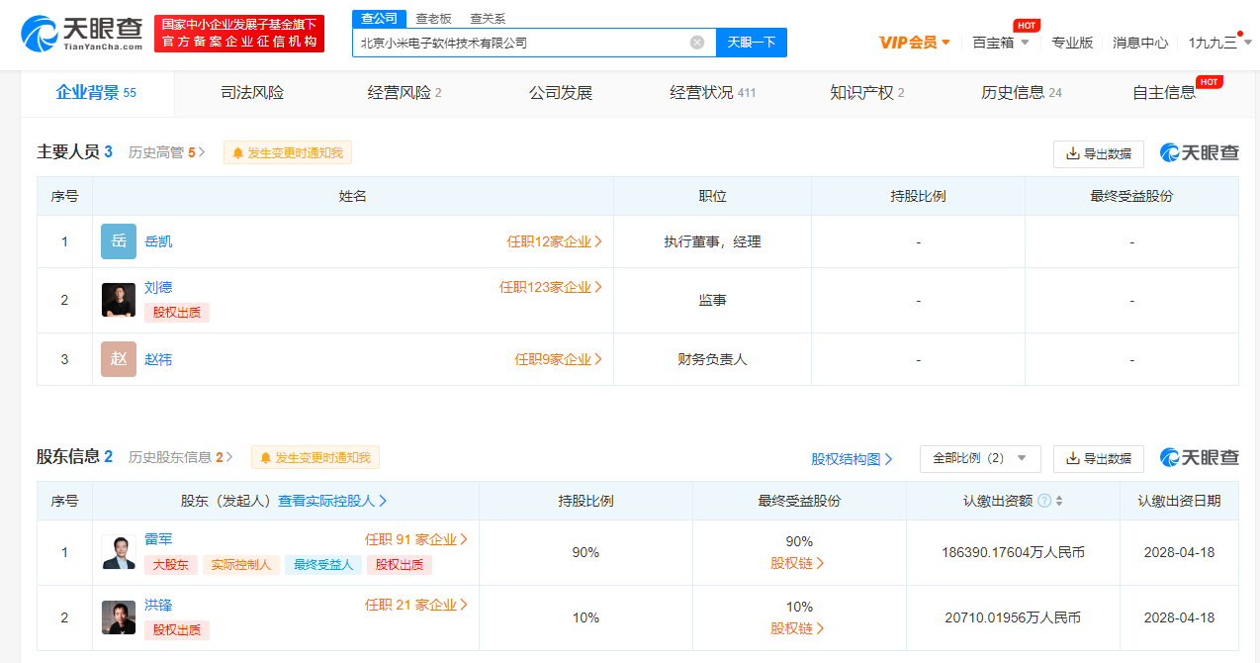The image size is (1260, 663).
Task: Click 岳凯 blue avatar icon
Action: (x=119, y=241)
